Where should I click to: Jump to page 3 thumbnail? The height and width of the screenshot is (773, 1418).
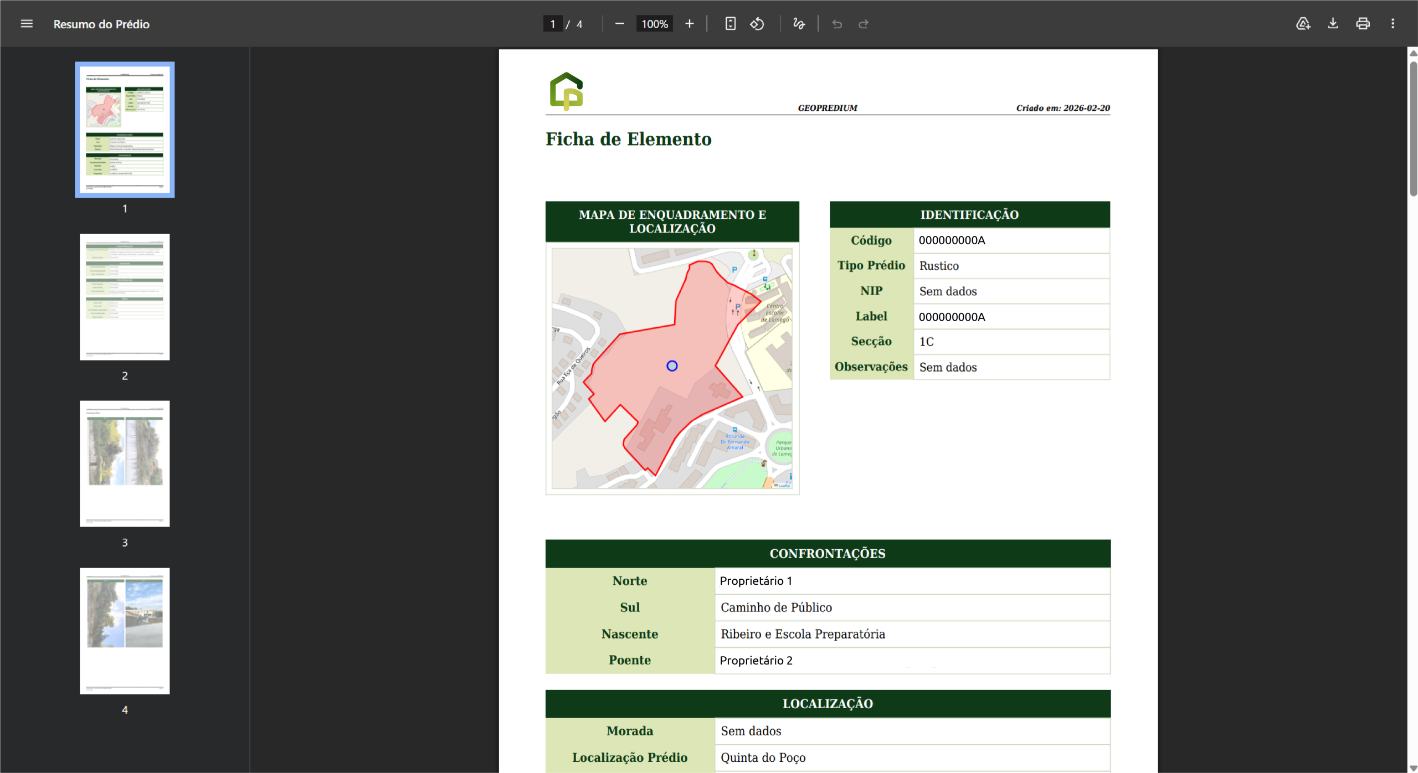pos(125,463)
